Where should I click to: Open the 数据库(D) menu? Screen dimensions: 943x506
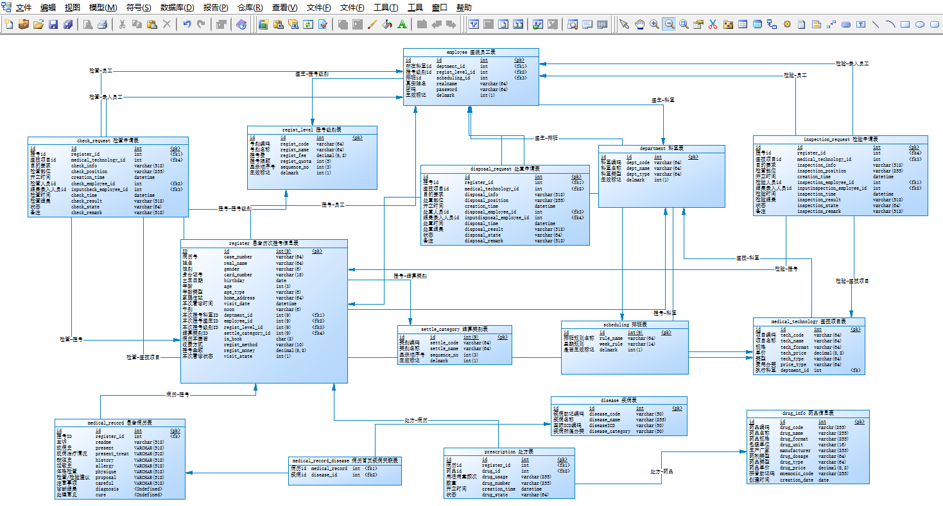[177, 8]
